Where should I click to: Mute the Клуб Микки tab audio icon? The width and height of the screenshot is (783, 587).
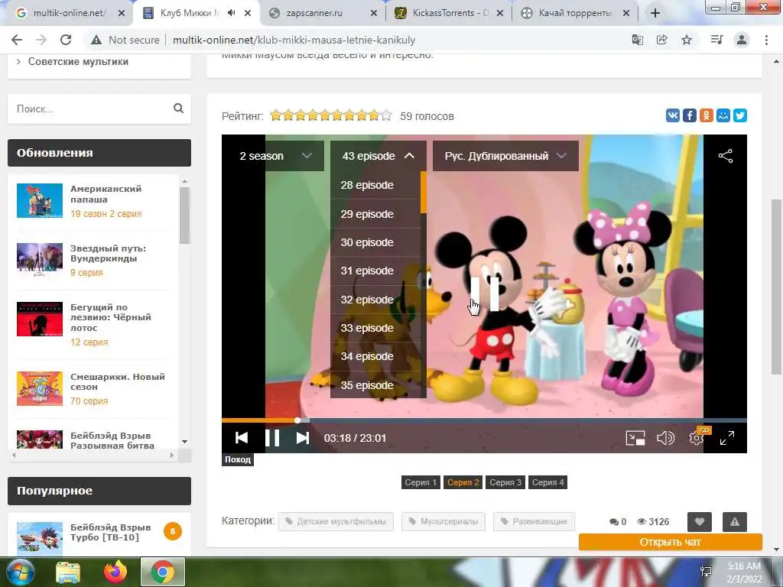point(231,13)
